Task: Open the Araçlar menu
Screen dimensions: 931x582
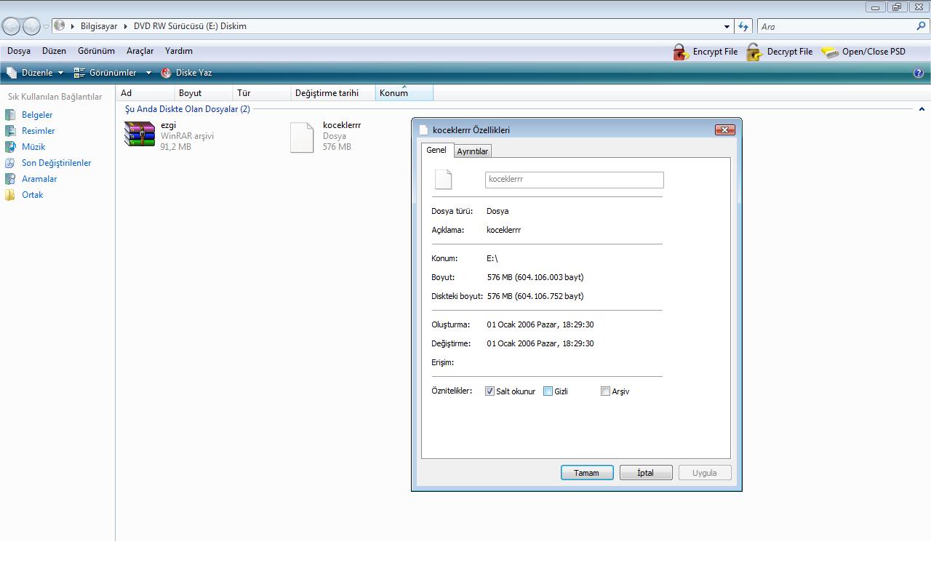Action: (140, 51)
